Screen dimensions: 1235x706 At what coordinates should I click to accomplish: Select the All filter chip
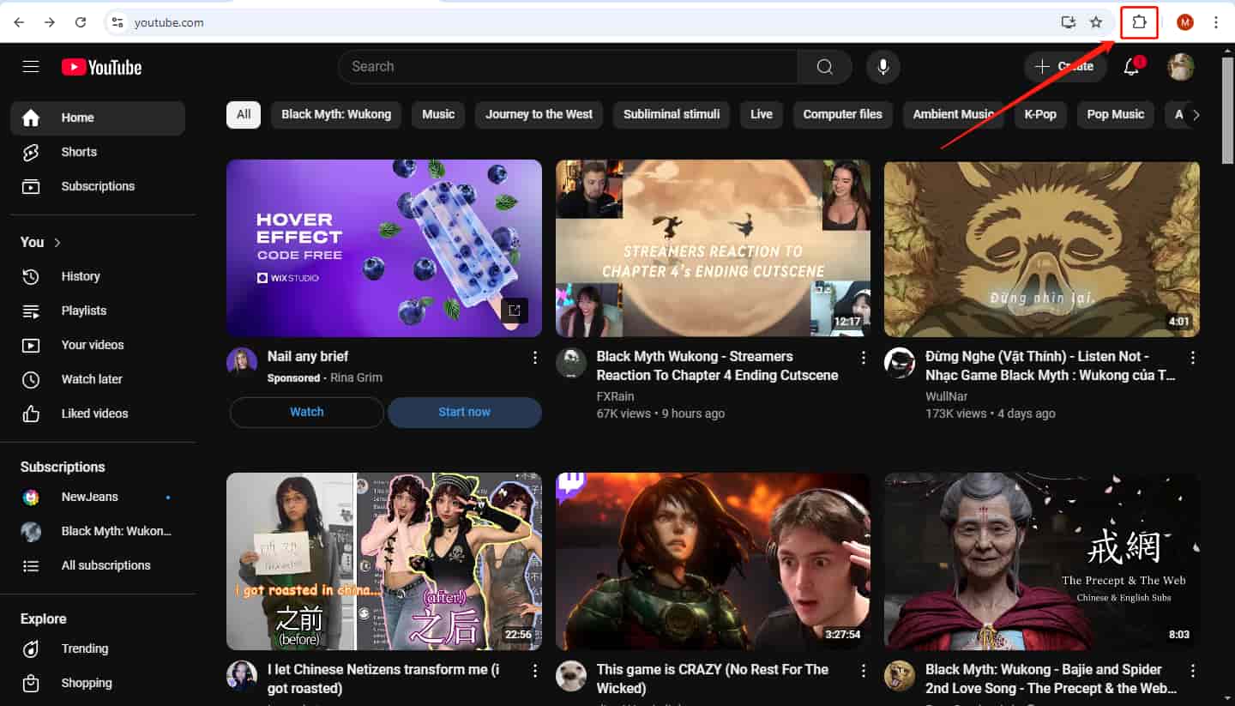pos(244,115)
